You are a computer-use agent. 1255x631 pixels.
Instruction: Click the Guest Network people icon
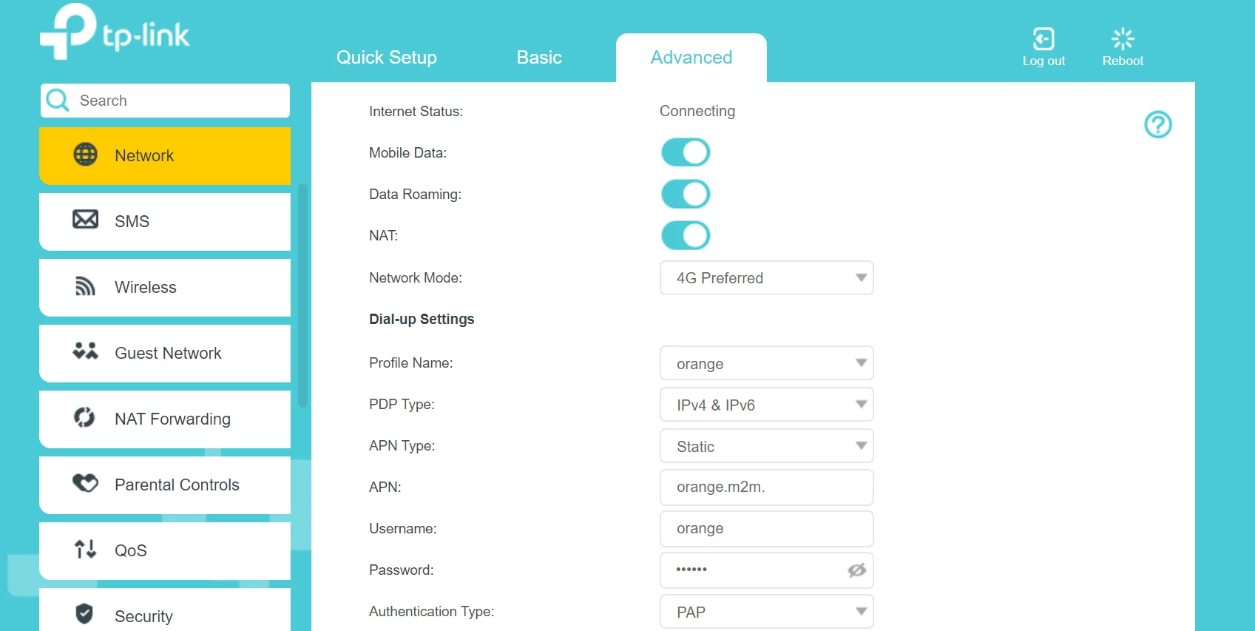86,351
